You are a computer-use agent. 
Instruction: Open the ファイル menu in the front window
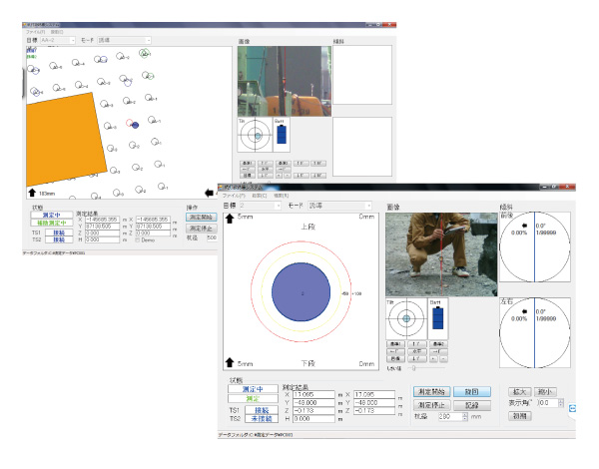coord(234,196)
